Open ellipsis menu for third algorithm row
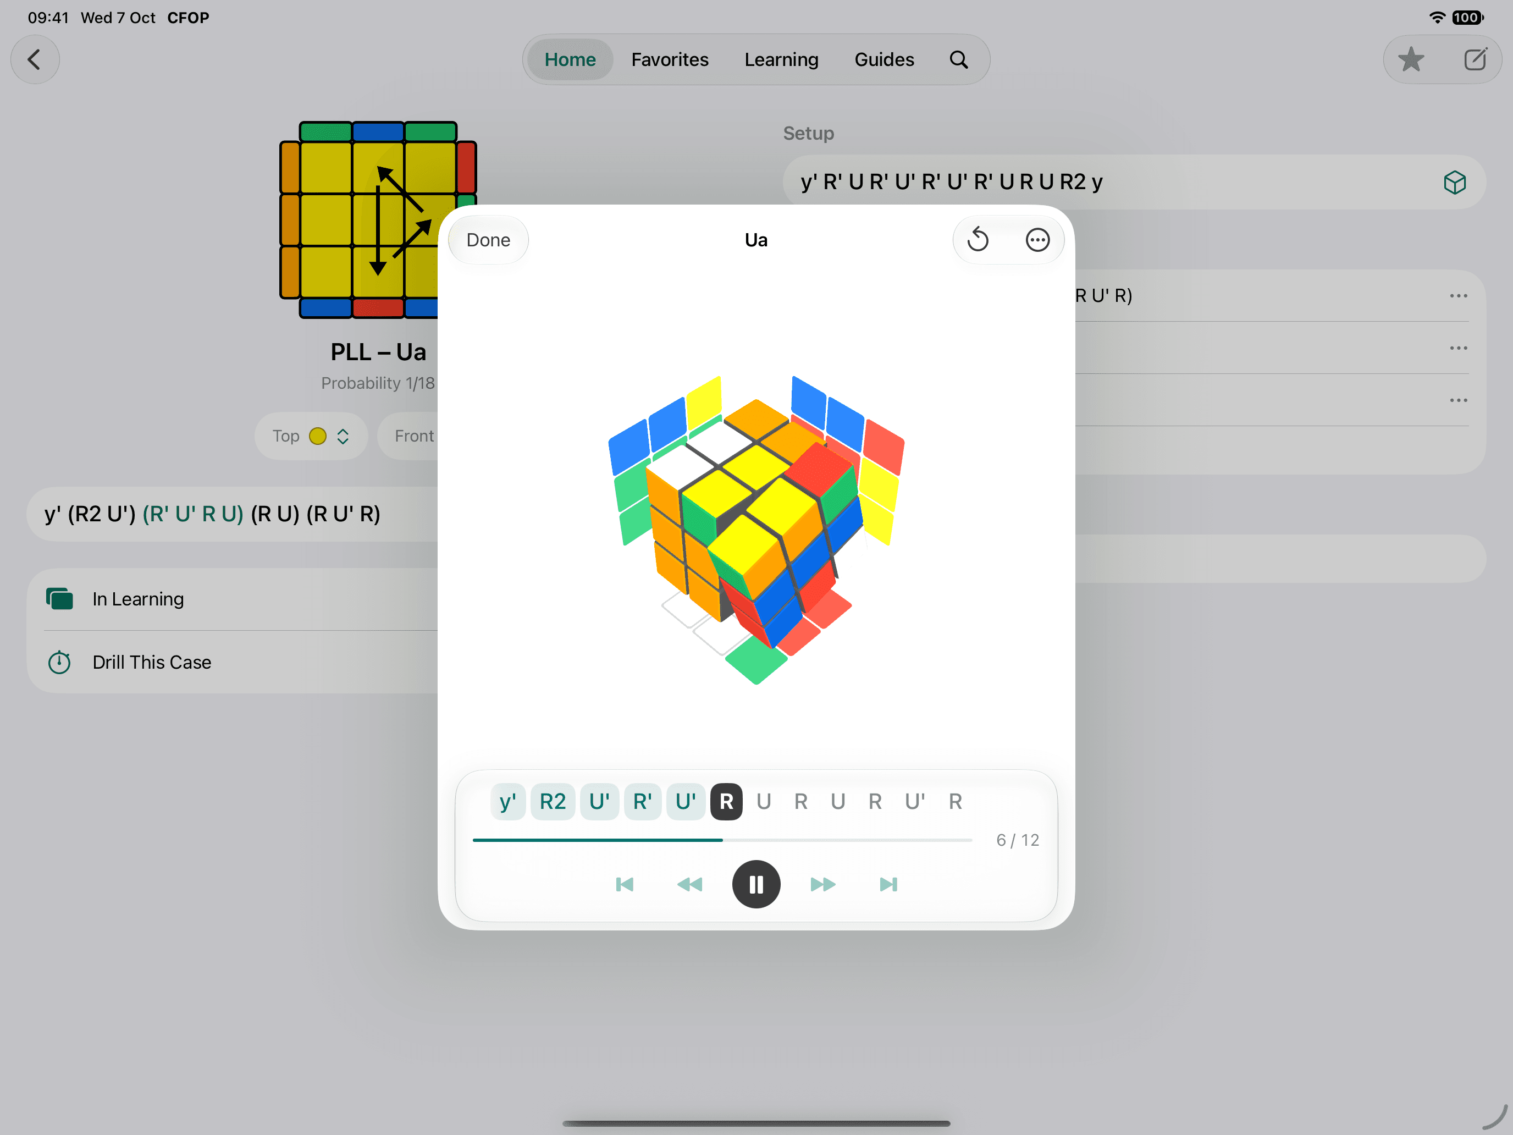 tap(1458, 400)
